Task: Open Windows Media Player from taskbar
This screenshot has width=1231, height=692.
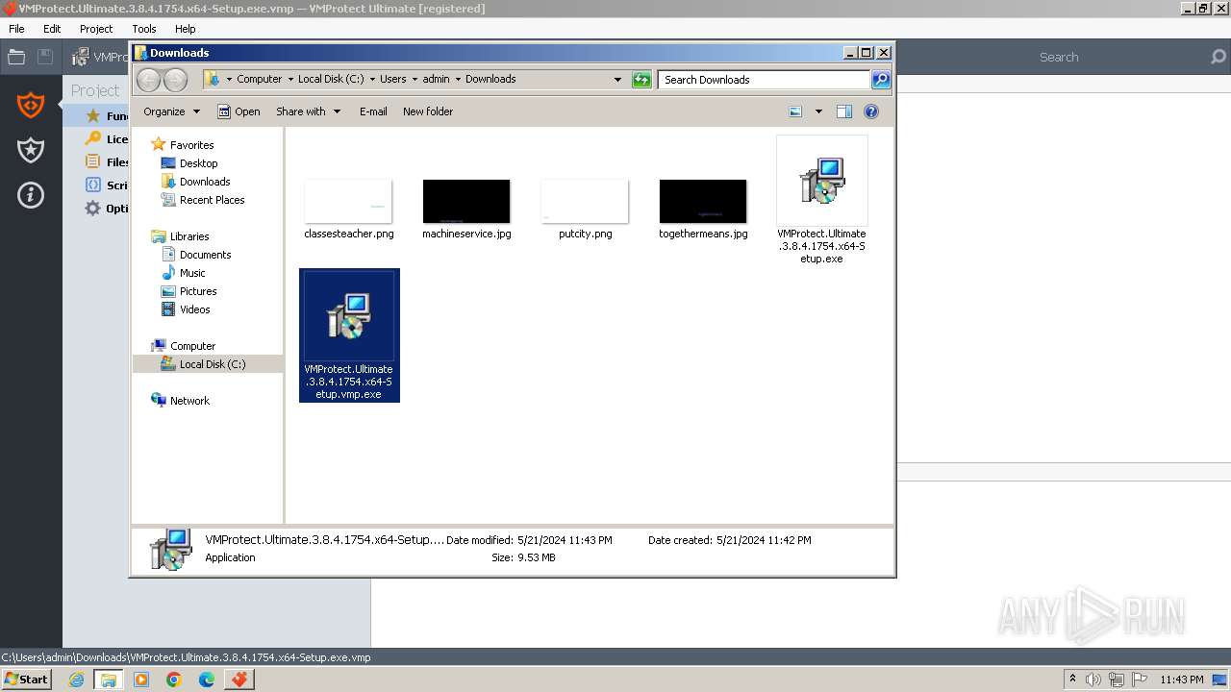Action: 141,680
